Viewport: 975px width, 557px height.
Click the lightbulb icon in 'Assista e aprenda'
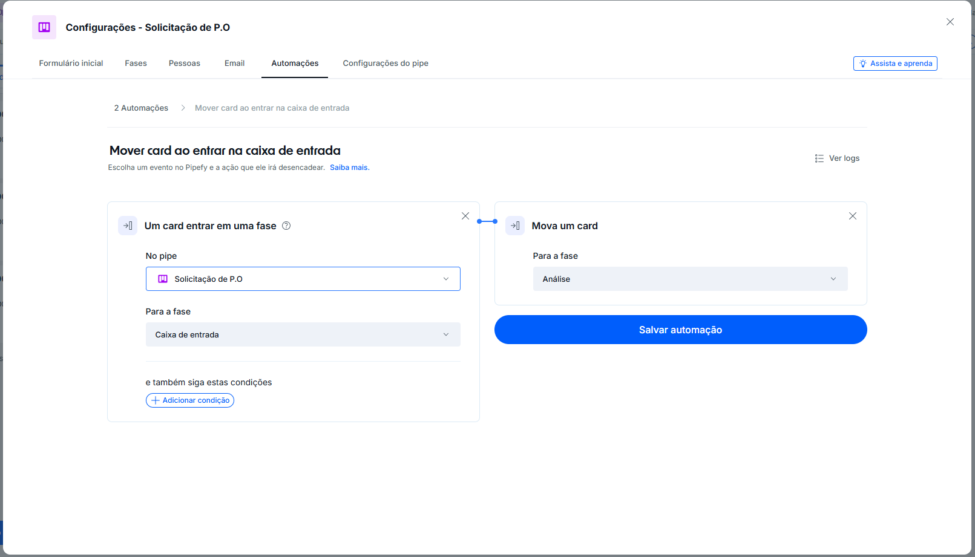coord(863,64)
